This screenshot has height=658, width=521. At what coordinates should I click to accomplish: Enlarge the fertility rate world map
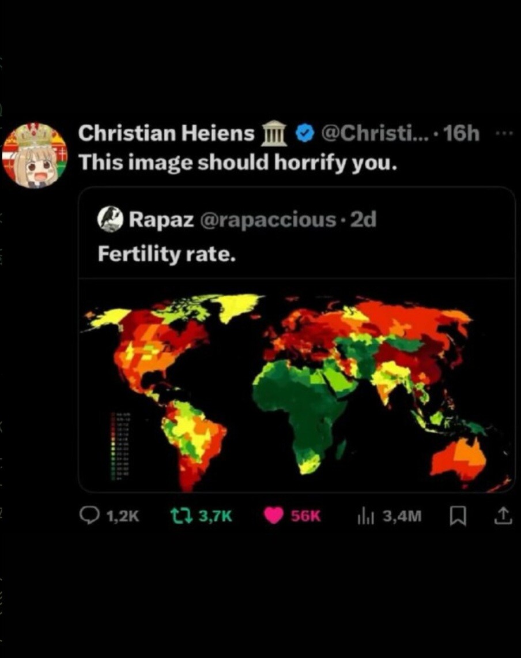(296, 386)
